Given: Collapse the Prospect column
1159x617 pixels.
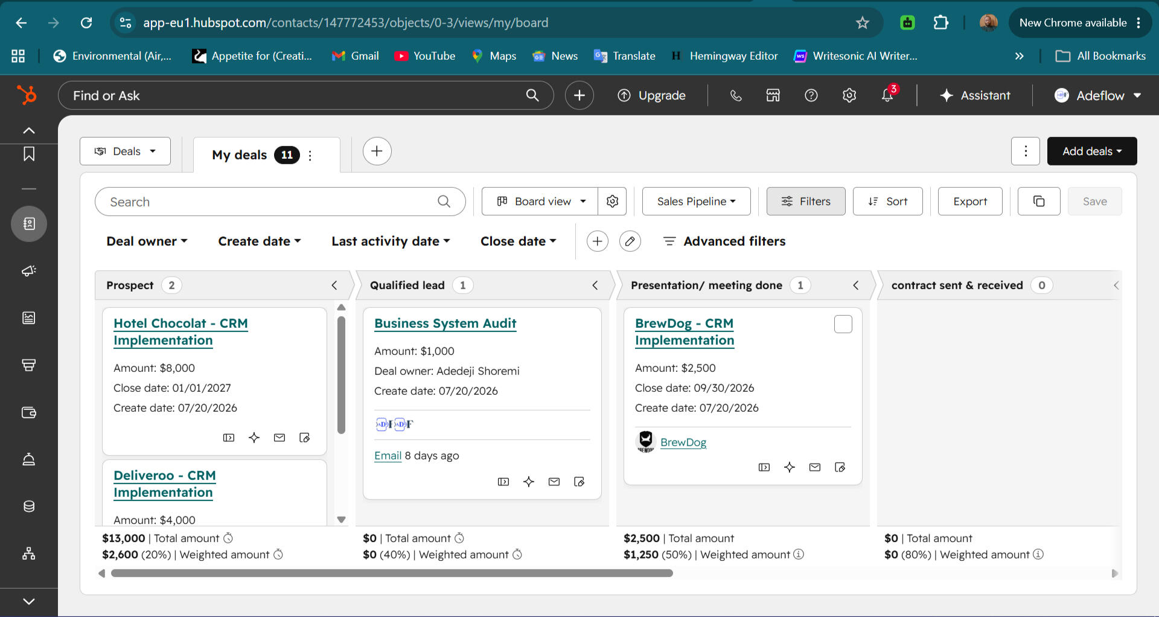Looking at the screenshot, I should point(334,285).
